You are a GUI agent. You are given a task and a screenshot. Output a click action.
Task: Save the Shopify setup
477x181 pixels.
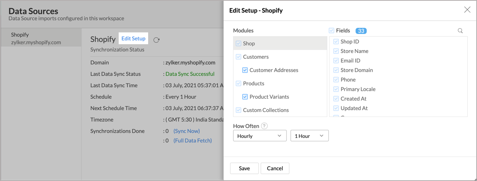pos(244,168)
